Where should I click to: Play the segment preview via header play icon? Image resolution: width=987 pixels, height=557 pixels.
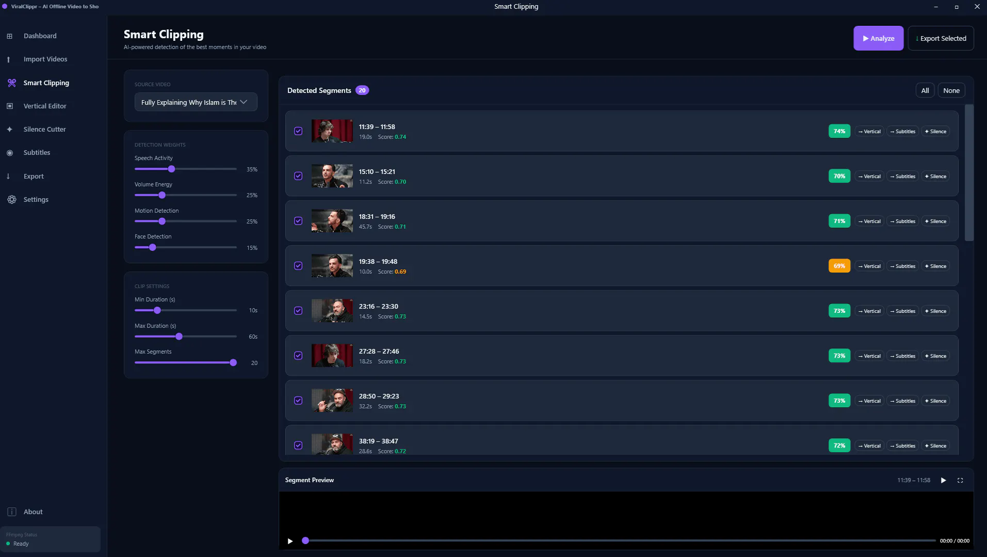click(x=943, y=480)
